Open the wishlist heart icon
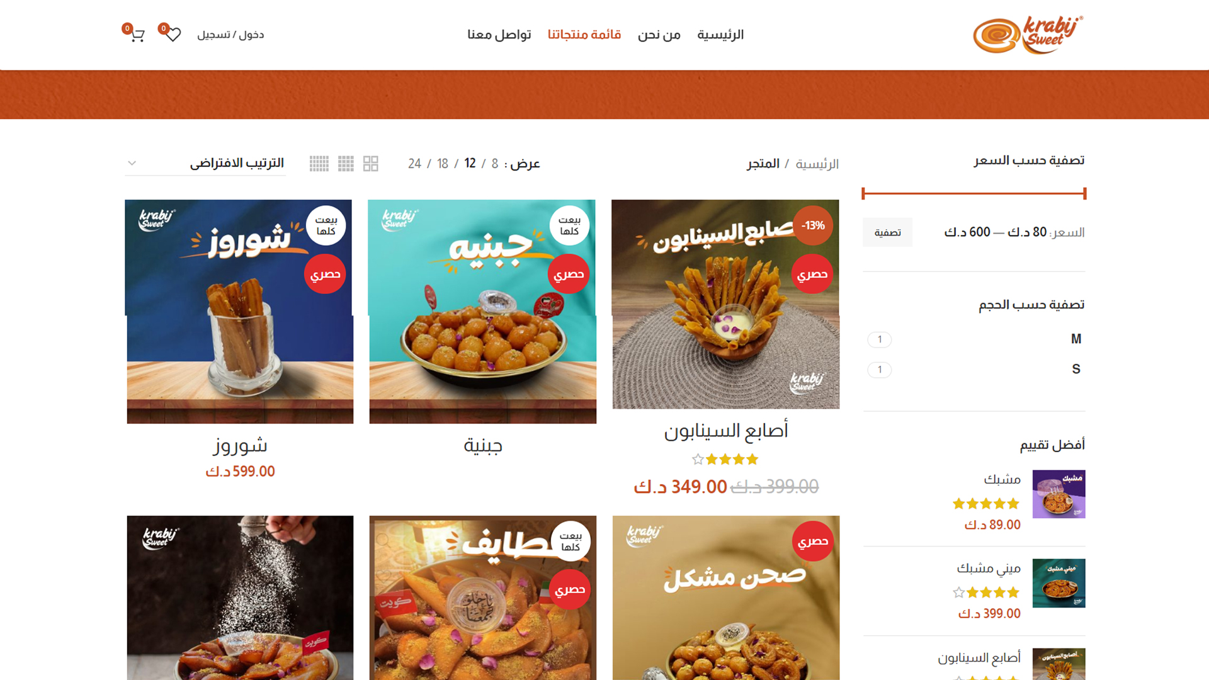This screenshot has height=680, width=1209. point(173,35)
